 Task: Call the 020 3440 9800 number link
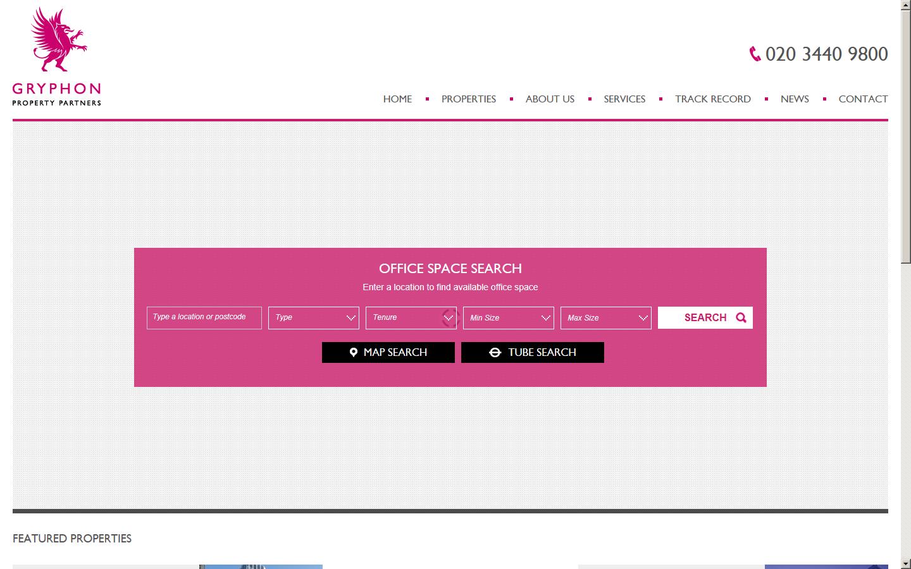[x=826, y=54]
